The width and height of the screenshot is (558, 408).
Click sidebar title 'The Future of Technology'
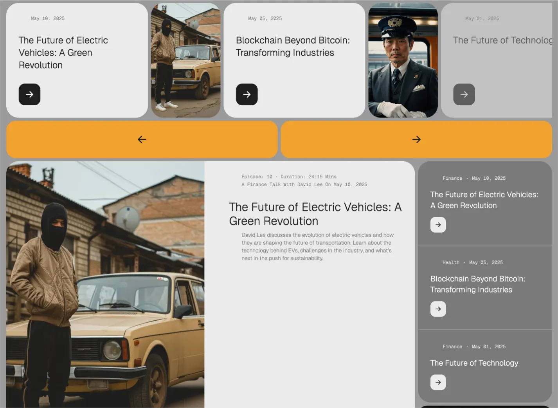pos(474,363)
